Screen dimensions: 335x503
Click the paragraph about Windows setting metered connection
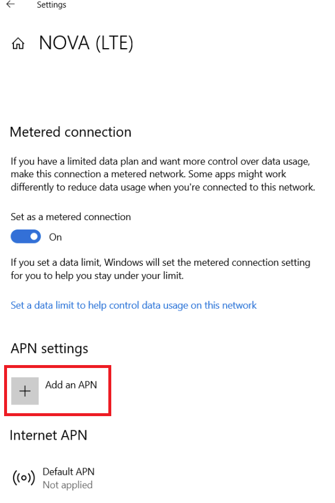pos(160,269)
